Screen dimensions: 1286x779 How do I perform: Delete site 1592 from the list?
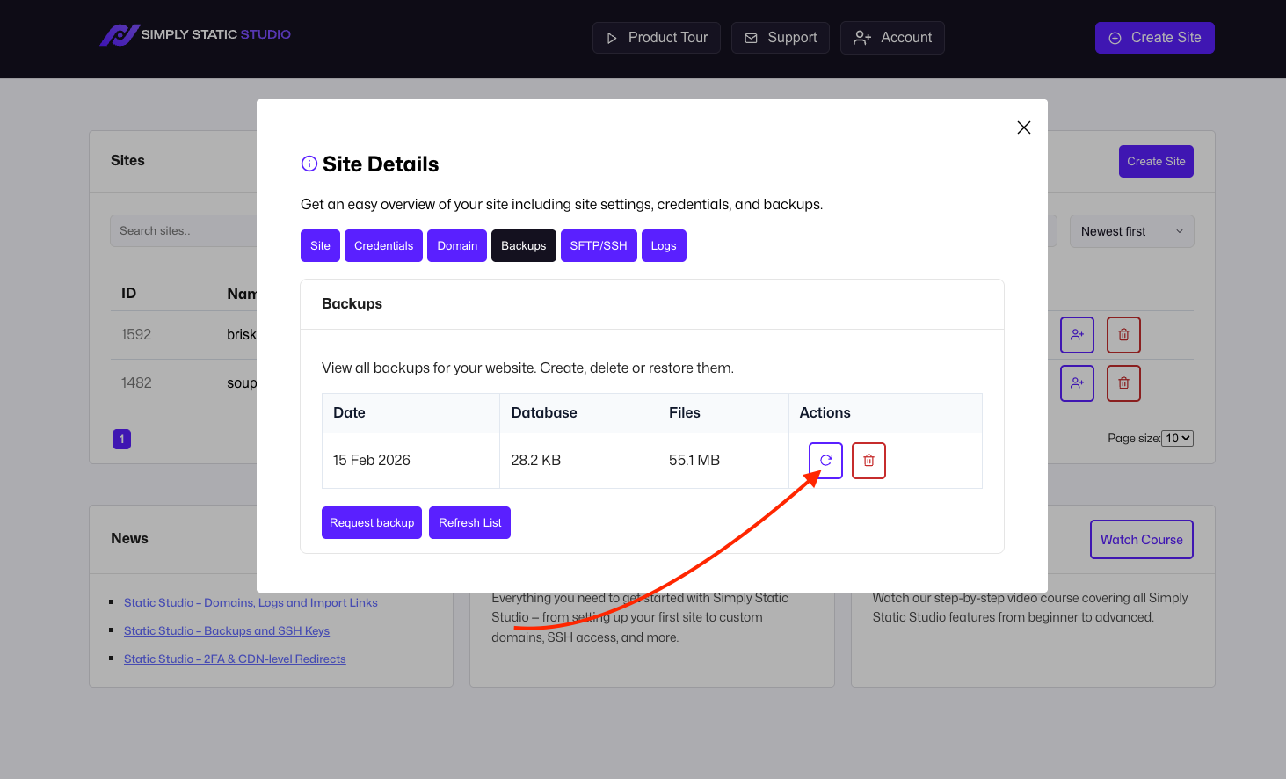click(1123, 335)
